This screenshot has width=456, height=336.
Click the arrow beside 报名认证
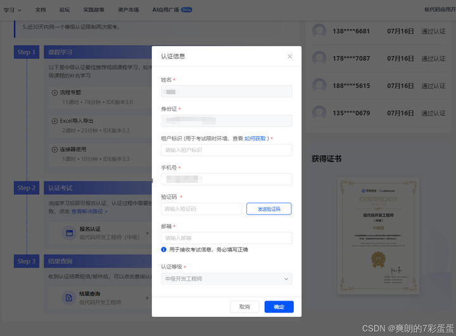coord(147,233)
